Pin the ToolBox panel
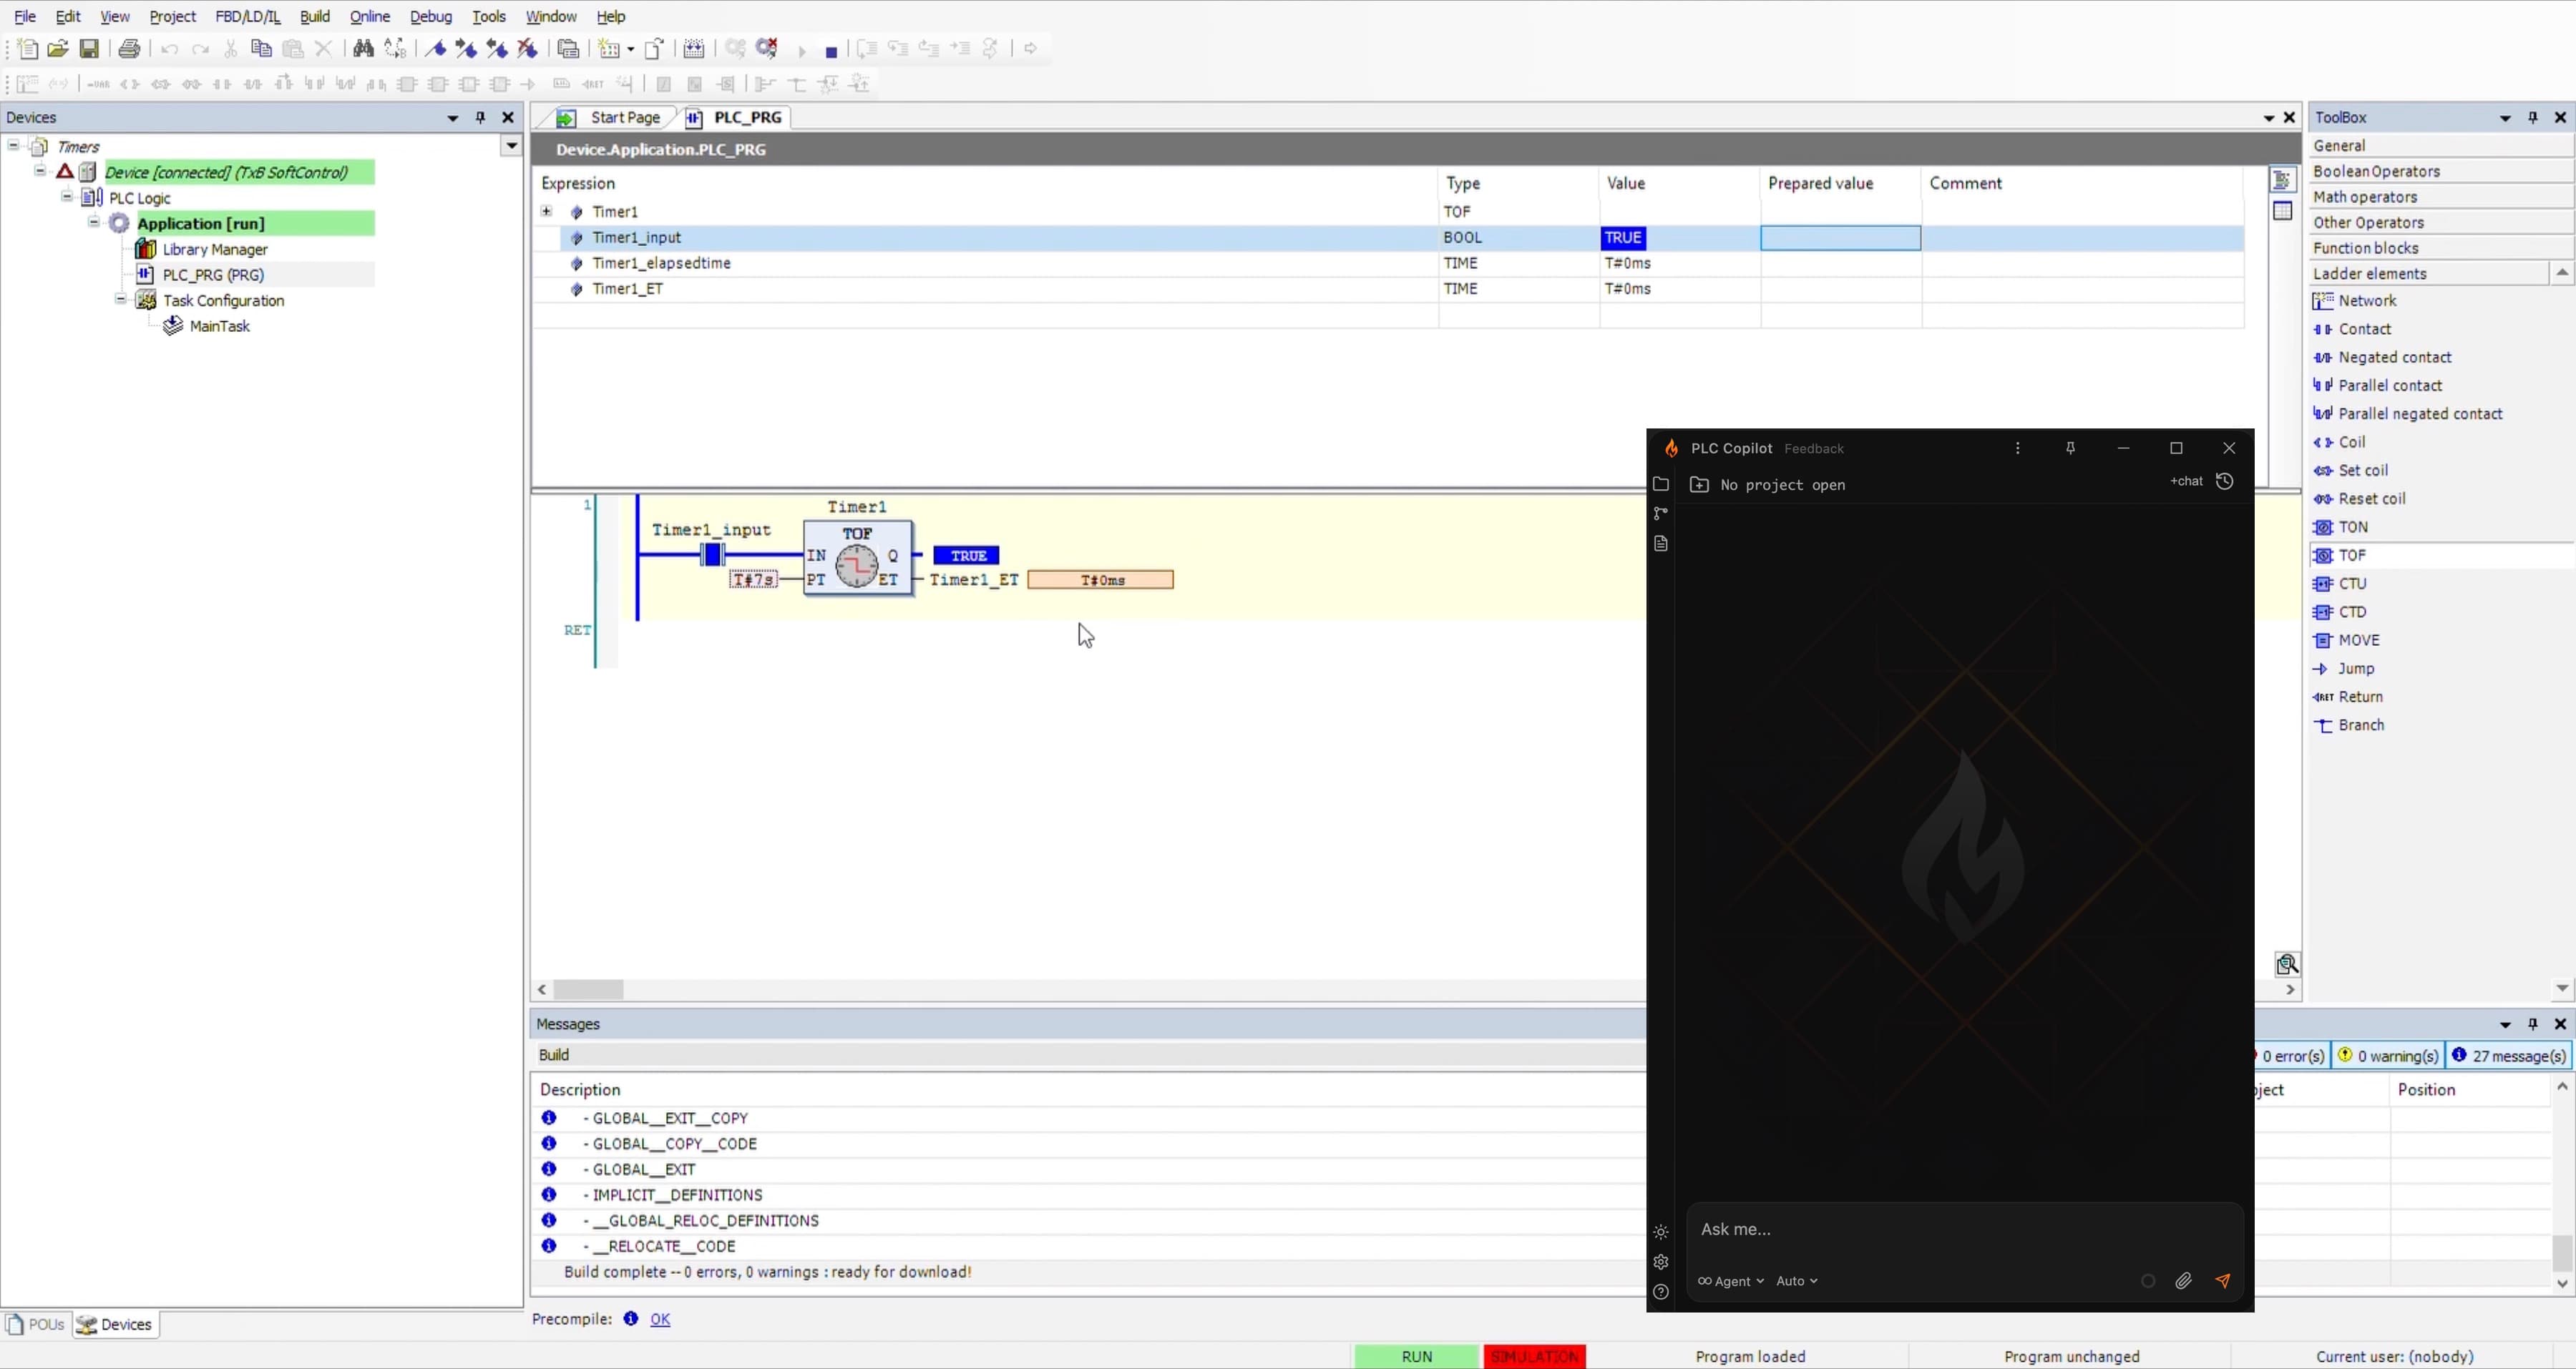The width and height of the screenshot is (2576, 1369). pos(2533,118)
